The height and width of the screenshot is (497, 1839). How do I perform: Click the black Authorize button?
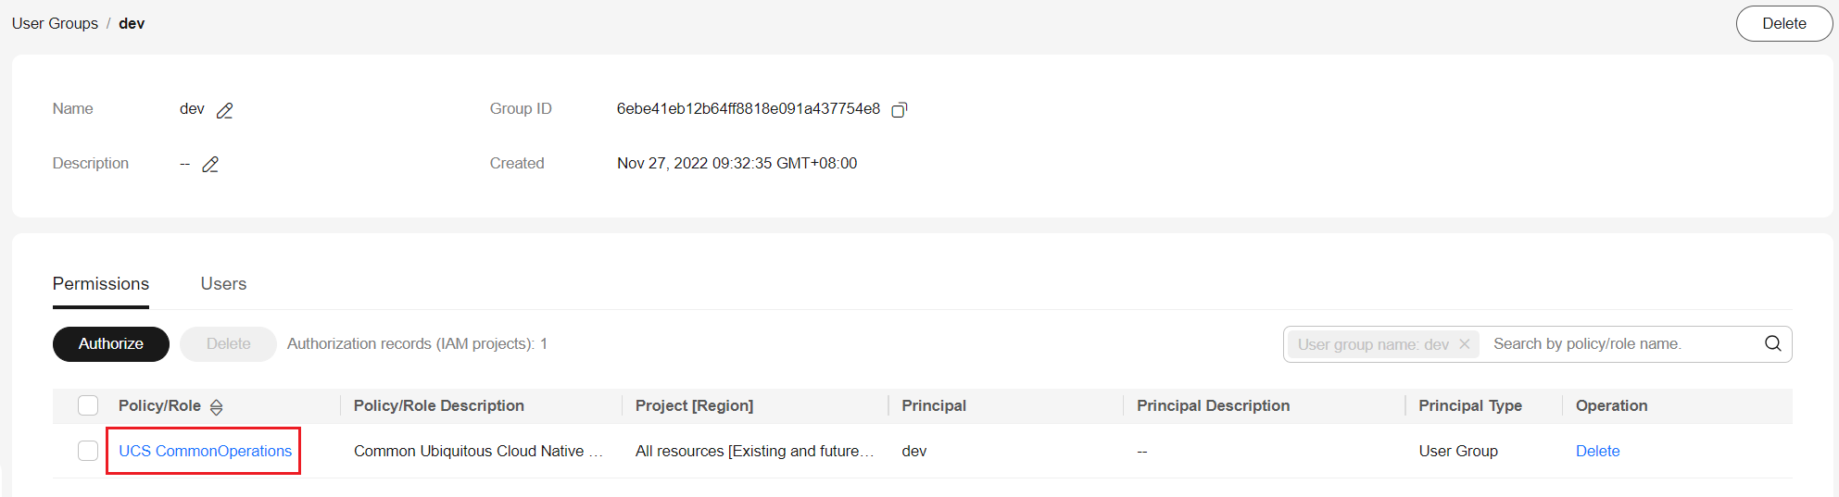point(111,343)
